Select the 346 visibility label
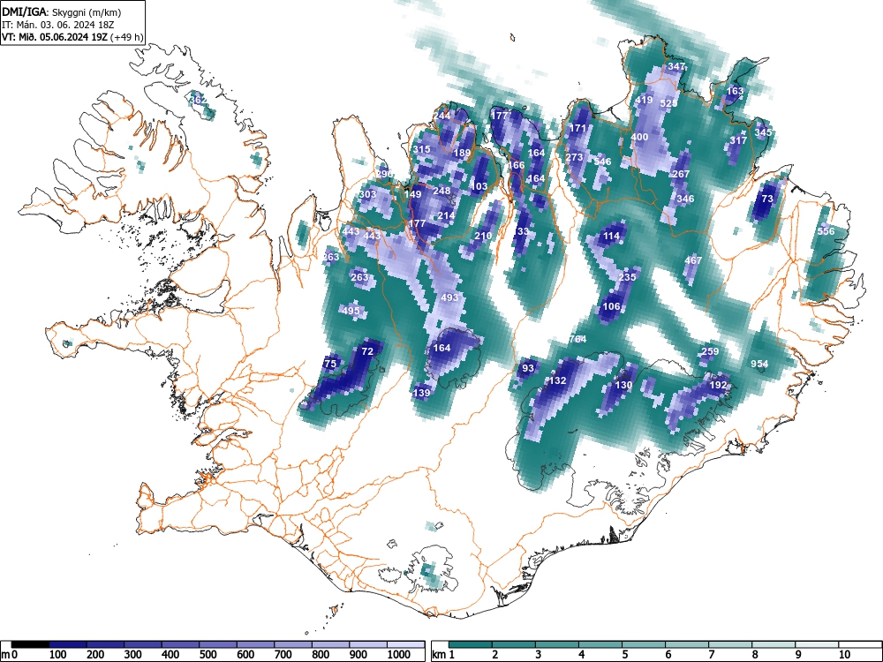883x662 pixels. tap(685, 199)
